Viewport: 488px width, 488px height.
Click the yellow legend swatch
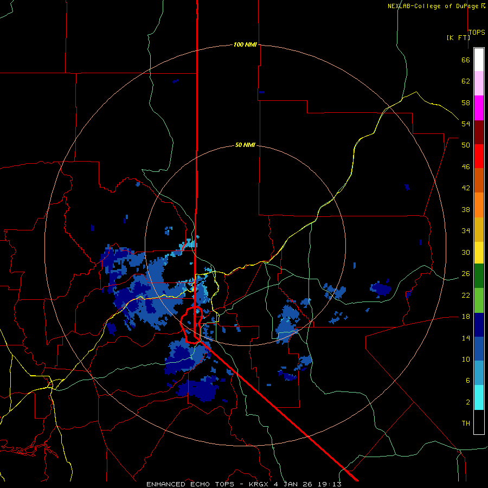click(479, 253)
